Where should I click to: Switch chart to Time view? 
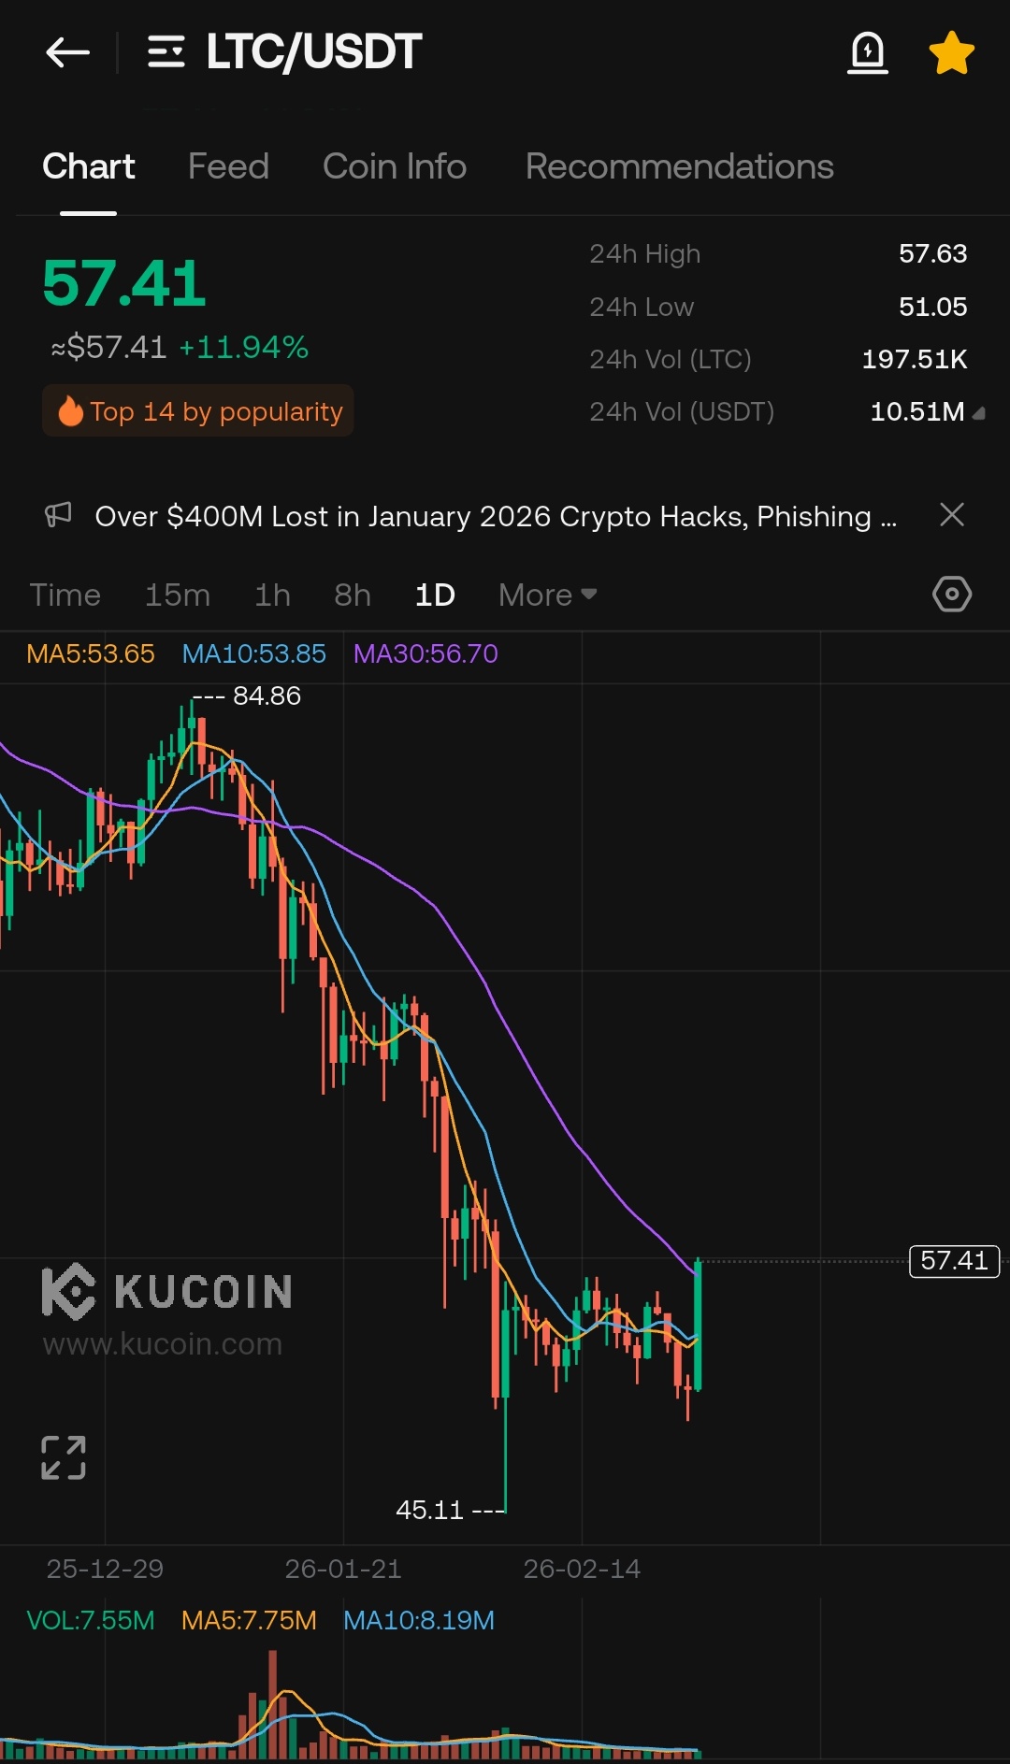click(x=65, y=595)
